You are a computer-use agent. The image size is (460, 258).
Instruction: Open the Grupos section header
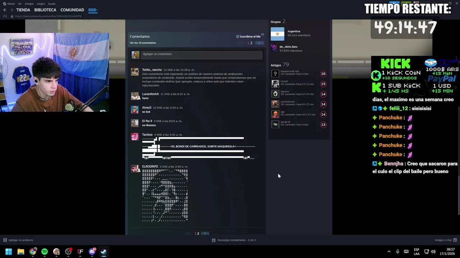[x=276, y=22]
